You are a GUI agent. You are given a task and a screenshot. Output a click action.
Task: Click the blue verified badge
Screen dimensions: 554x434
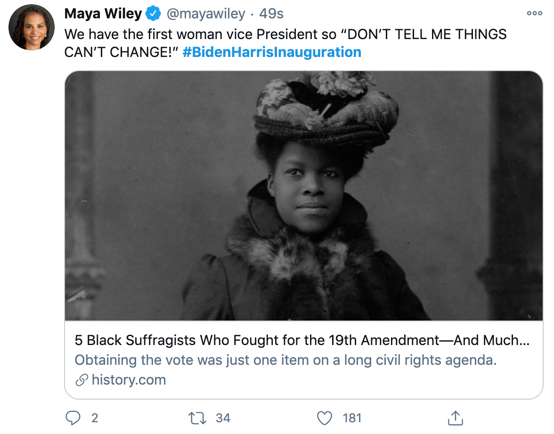click(154, 14)
